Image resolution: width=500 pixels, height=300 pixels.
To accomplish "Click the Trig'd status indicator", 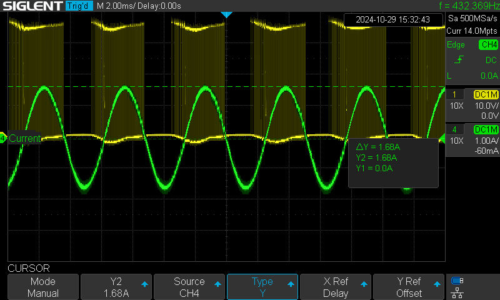I will [79, 6].
